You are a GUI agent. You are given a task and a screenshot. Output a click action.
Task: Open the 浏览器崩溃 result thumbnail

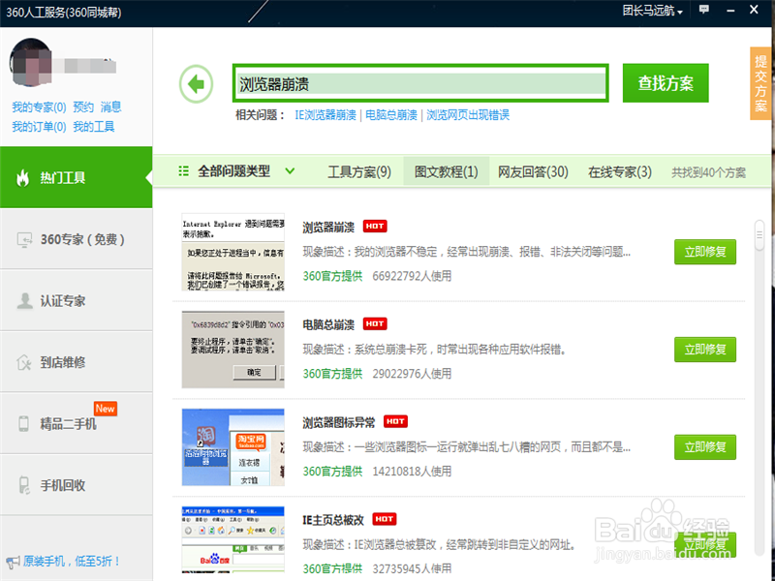232,252
